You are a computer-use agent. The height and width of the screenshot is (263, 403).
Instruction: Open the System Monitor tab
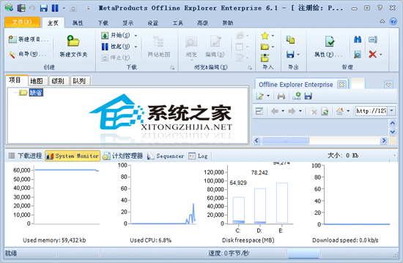click(x=73, y=156)
